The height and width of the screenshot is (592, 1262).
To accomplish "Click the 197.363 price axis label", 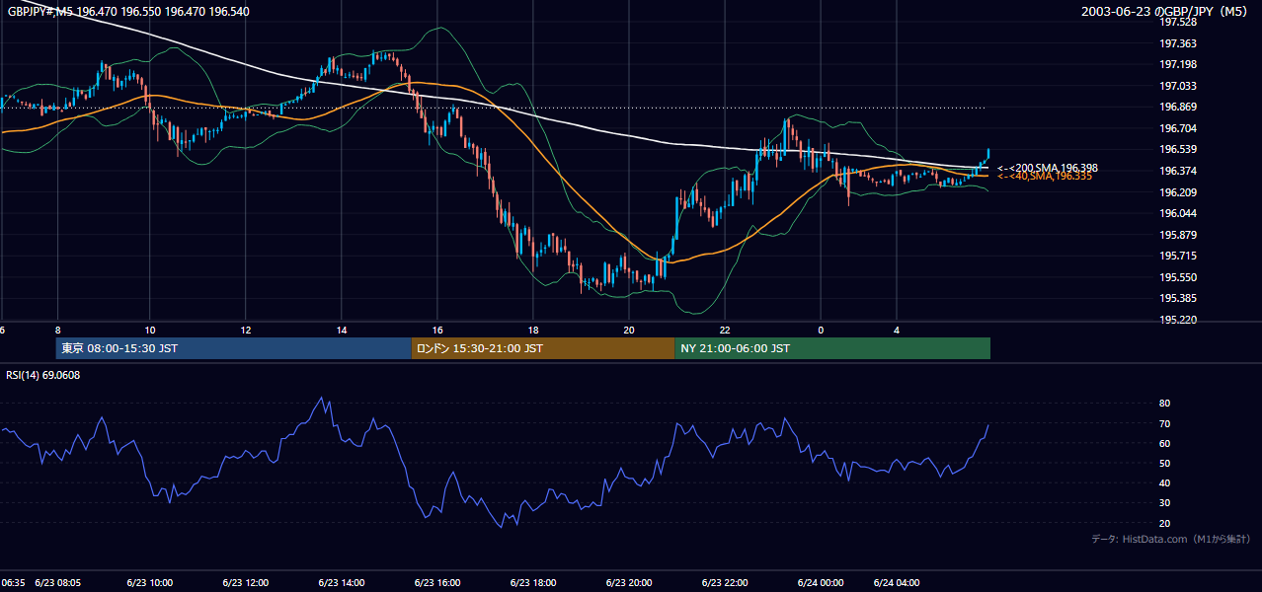I will coord(1180,43).
